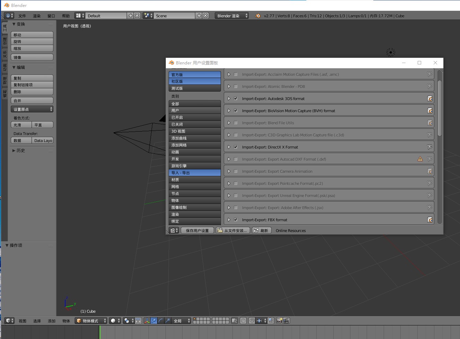Toggle the 测试版 (Testing) support level filter

click(x=195, y=88)
